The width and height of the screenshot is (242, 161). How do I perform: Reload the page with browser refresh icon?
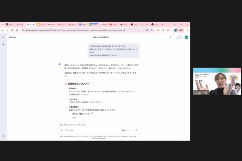17,30
